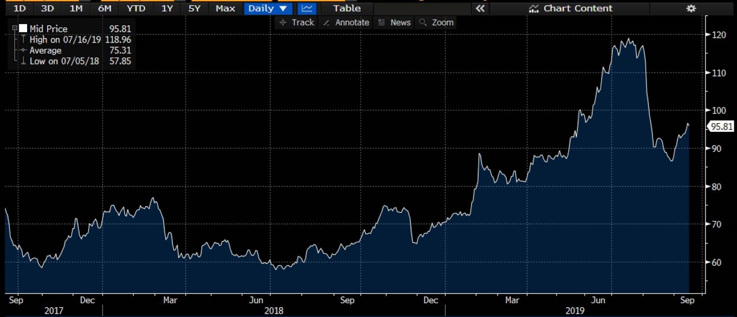Image resolution: width=737 pixels, height=317 pixels.
Task: Show News on the chart
Action: click(x=394, y=22)
